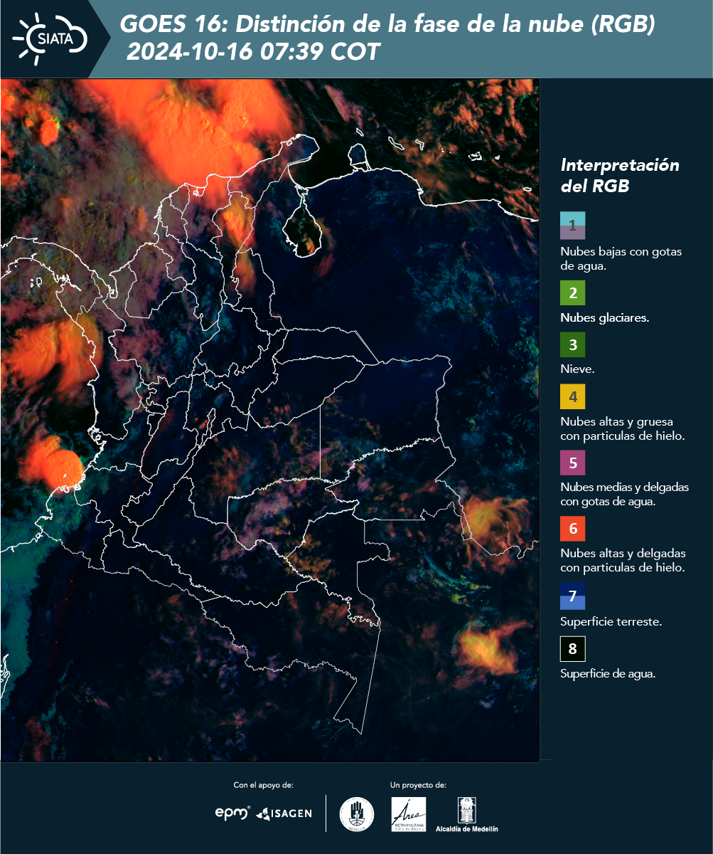The image size is (713, 854).
Task: Click the round hand emblem logo in the footer
Action: pyautogui.click(x=357, y=814)
